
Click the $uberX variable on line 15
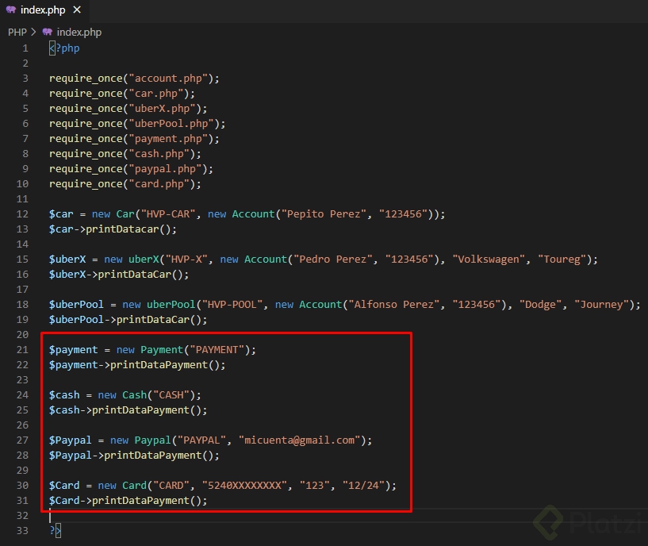[x=67, y=260]
